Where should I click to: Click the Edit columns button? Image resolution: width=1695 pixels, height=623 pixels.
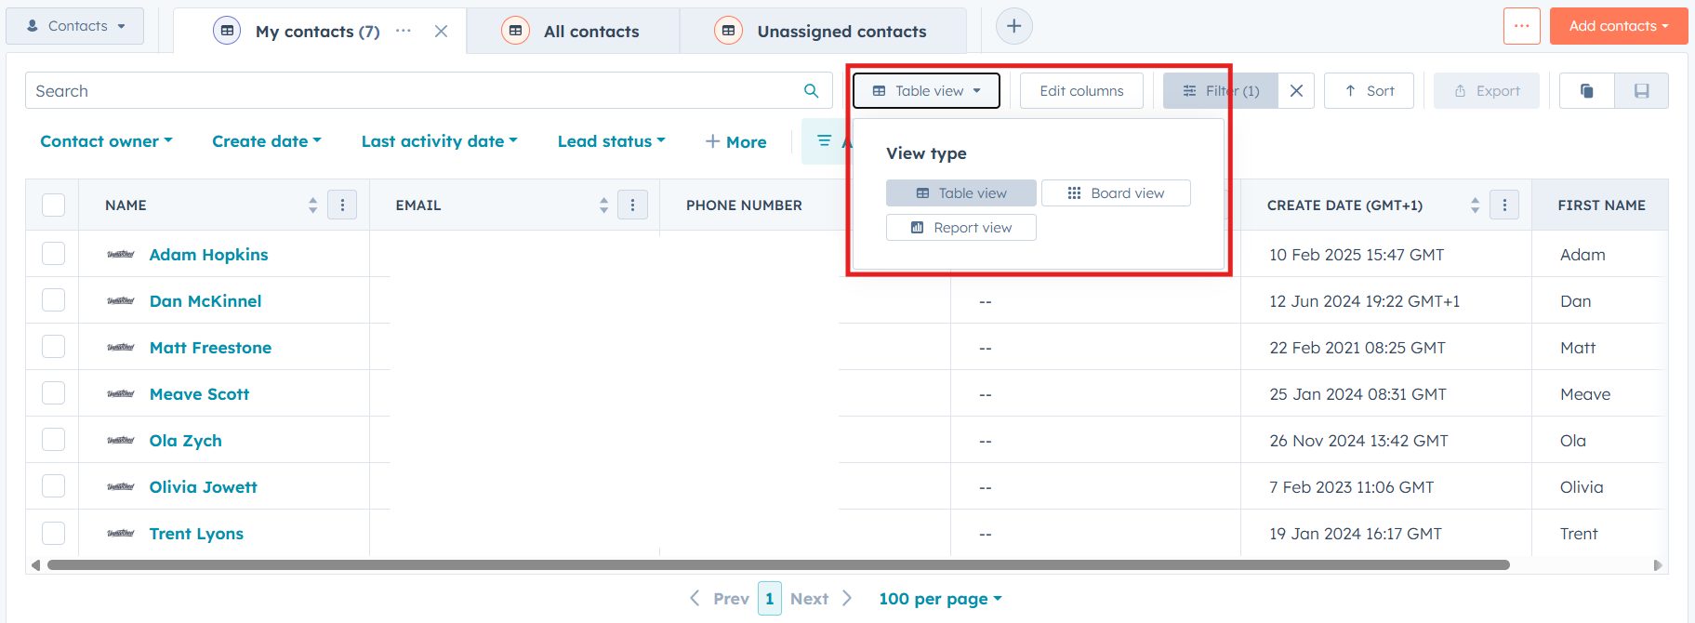1080,90
